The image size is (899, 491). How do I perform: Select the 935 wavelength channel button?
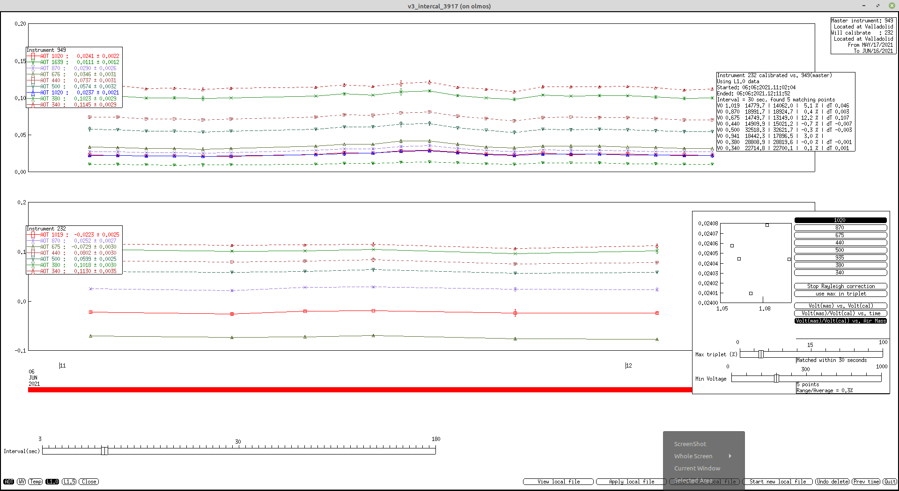pyautogui.click(x=840, y=258)
